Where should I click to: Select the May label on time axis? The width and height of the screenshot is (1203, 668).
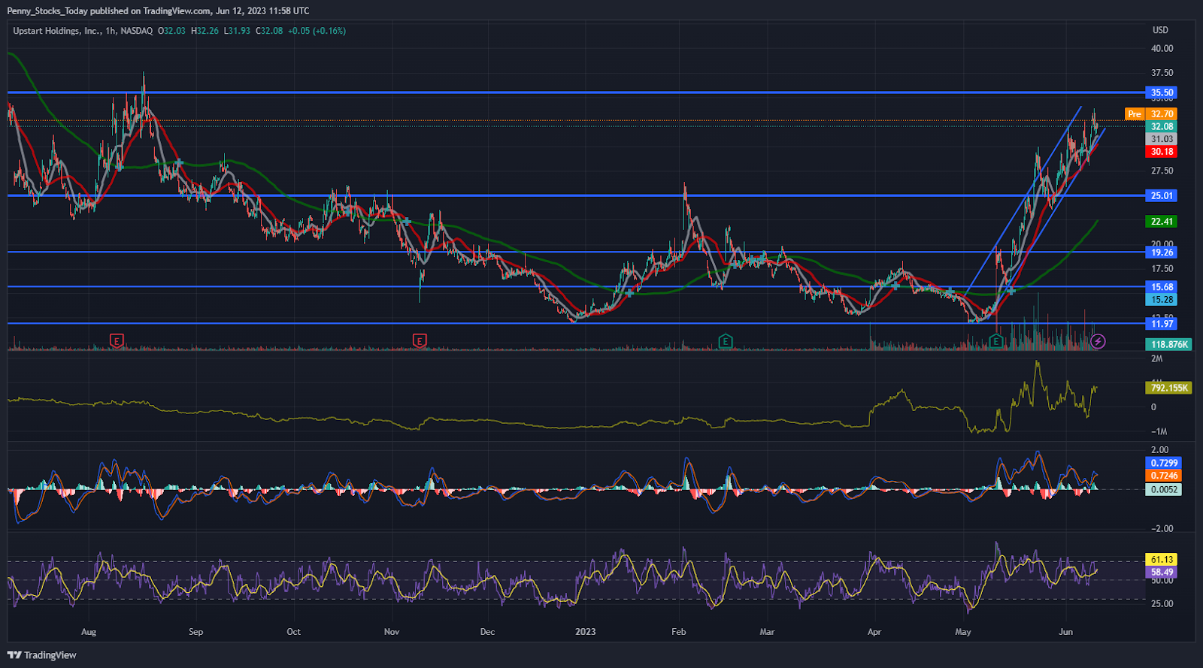pos(963,632)
